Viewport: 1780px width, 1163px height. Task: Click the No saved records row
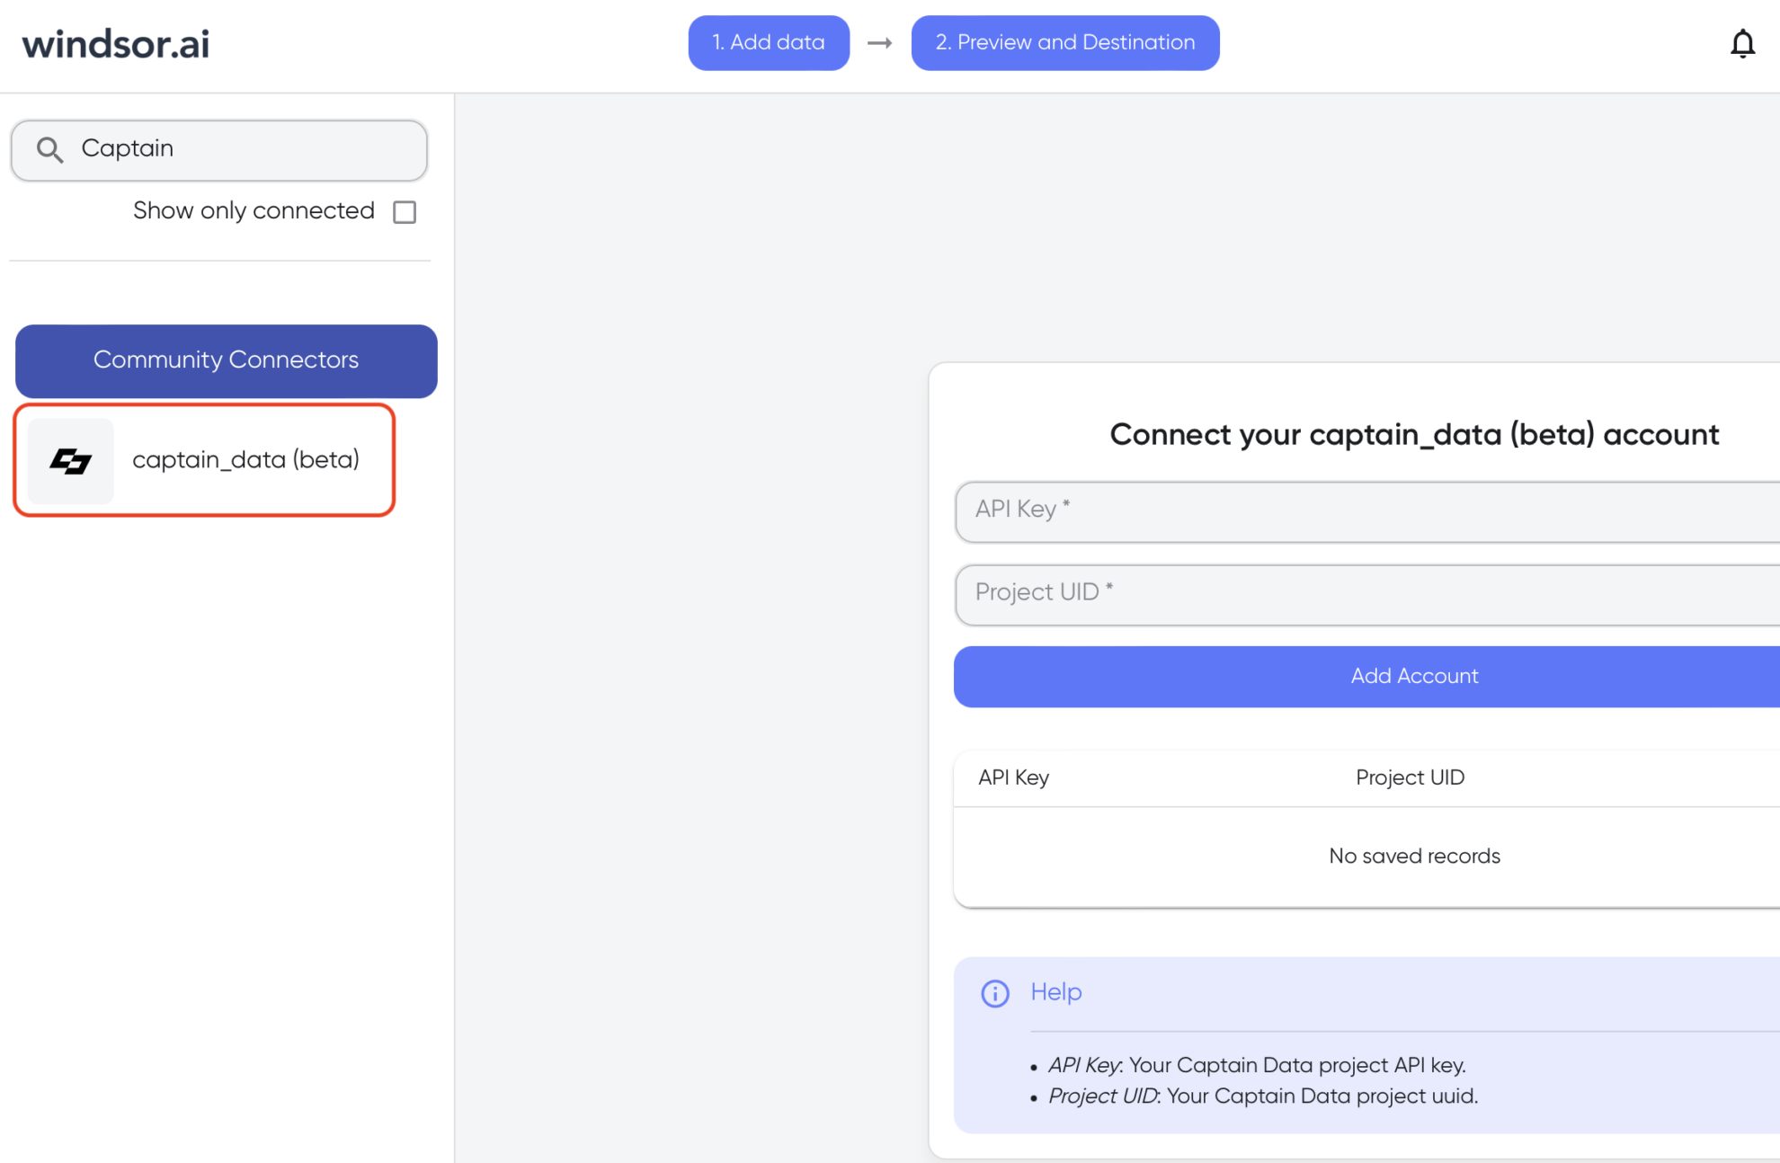(x=1413, y=857)
